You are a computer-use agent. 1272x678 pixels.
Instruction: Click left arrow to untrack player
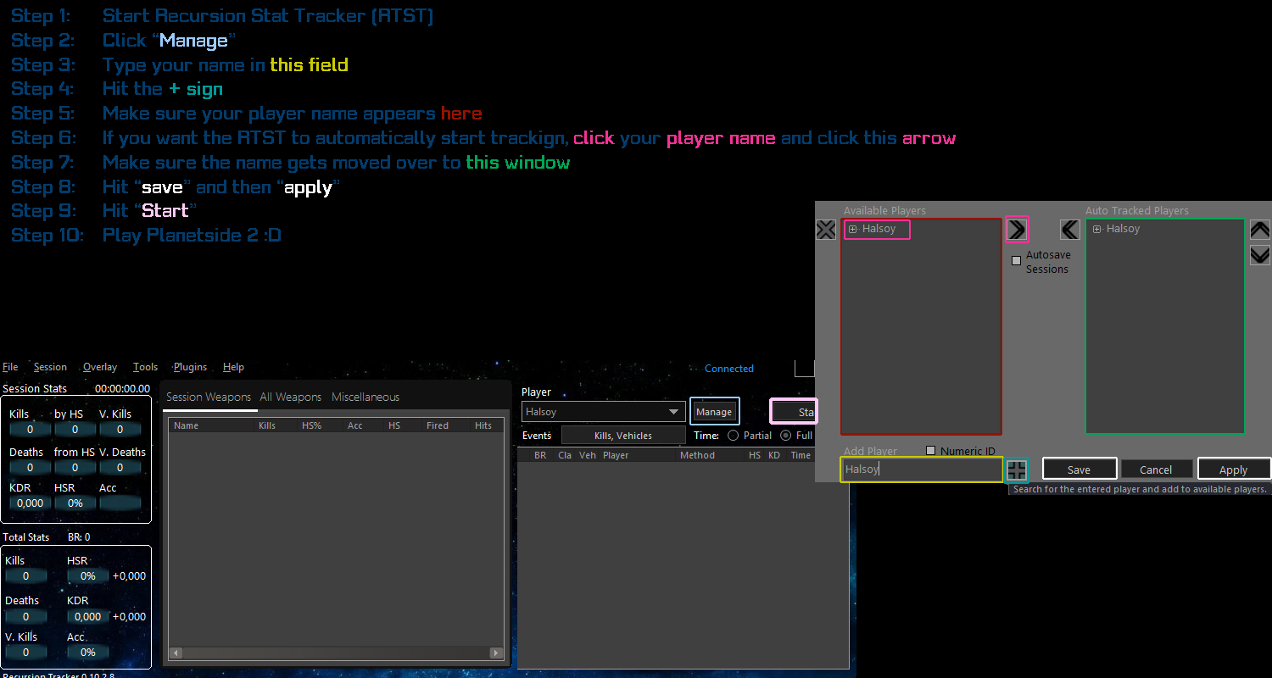[x=1070, y=230]
